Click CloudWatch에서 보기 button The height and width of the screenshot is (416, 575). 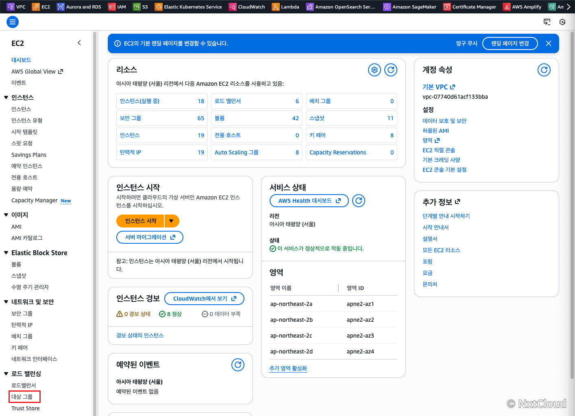click(x=204, y=299)
